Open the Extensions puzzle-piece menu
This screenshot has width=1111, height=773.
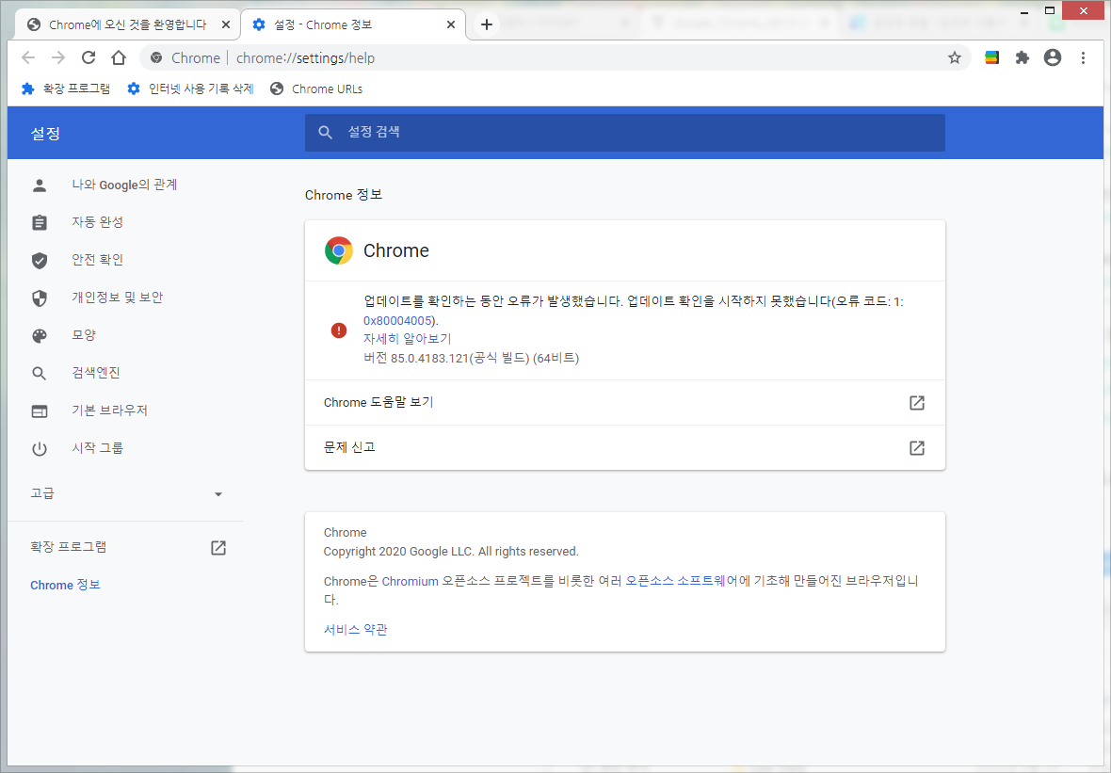point(1022,58)
